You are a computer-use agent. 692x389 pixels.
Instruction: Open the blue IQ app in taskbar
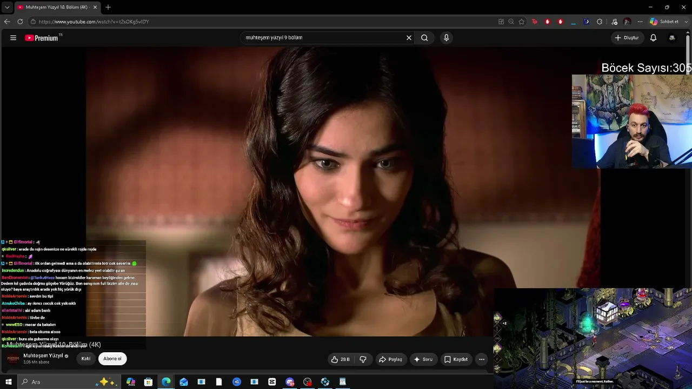click(x=237, y=382)
